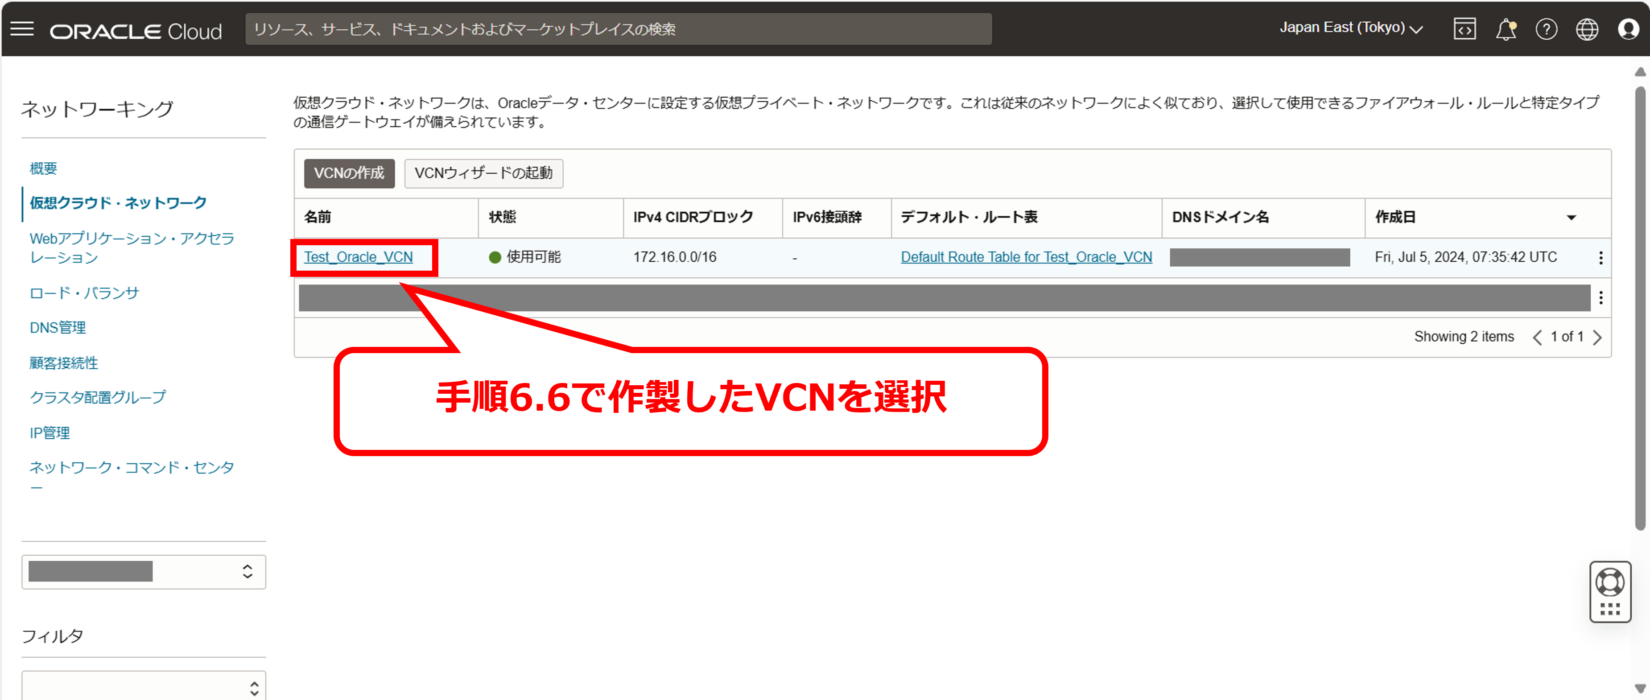Open DNS管理 in the sidebar
Viewport: 1650px width, 700px height.
point(58,328)
